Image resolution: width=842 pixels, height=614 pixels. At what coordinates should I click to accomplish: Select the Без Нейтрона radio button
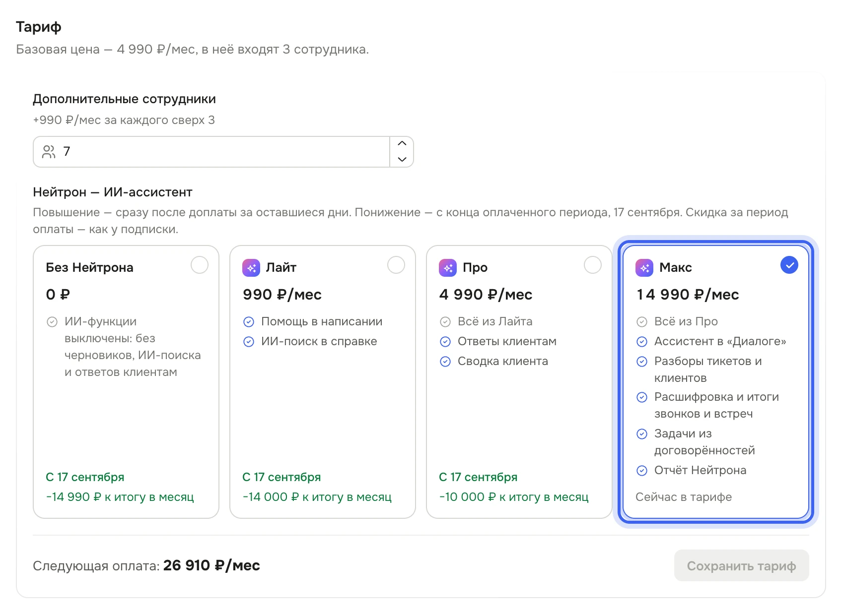pyautogui.click(x=200, y=265)
